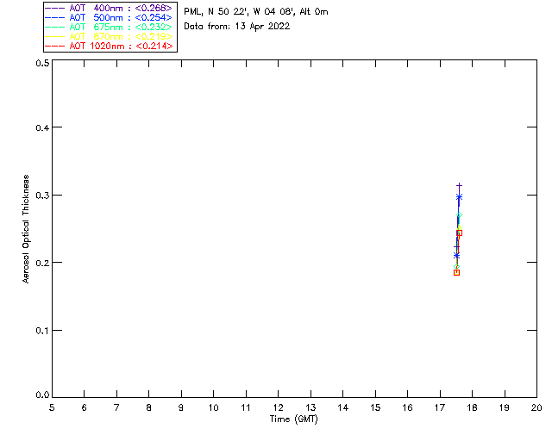Click the hour 19 x-axis label
Image resolution: width=552 pixels, height=441 pixels.
[x=505, y=407]
